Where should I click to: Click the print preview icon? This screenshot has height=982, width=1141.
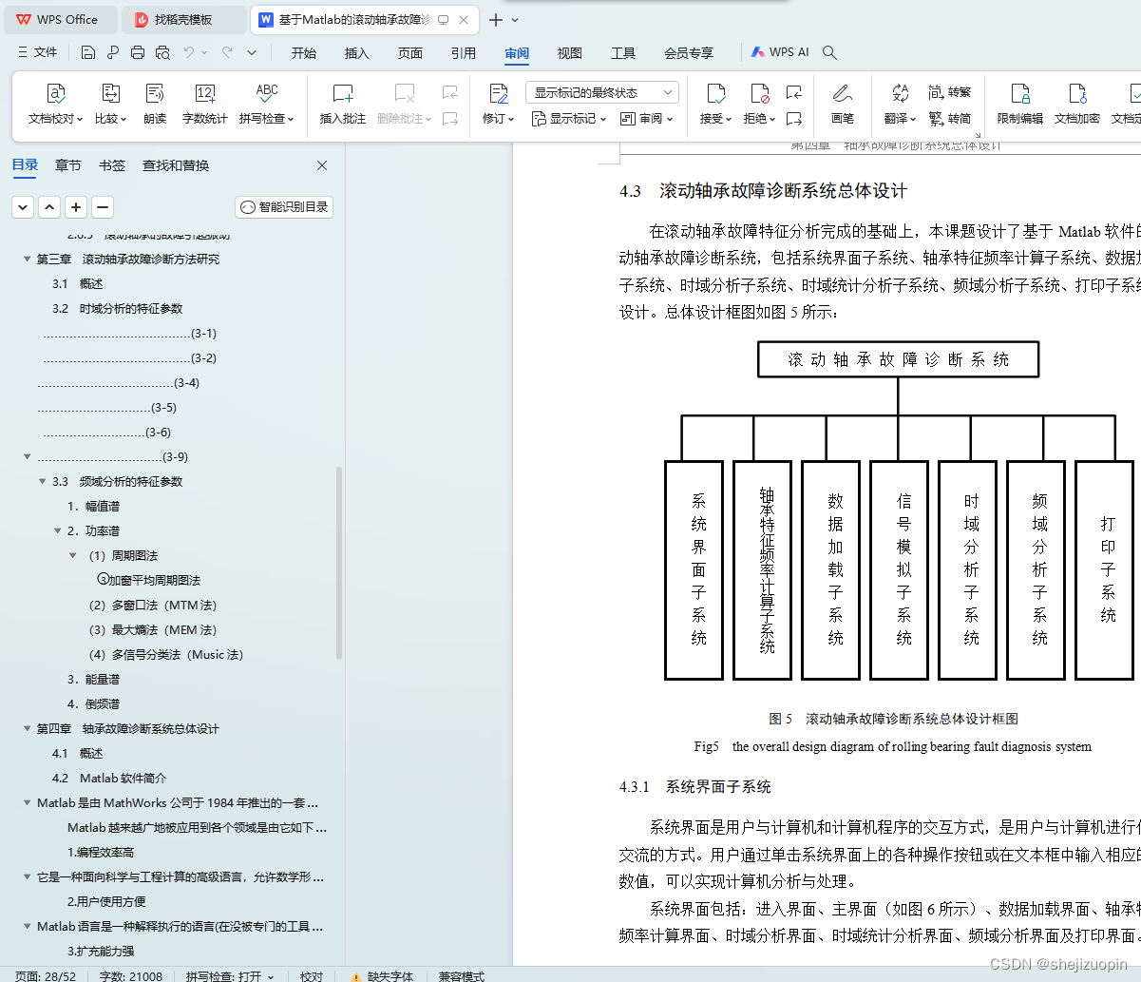[x=162, y=52]
